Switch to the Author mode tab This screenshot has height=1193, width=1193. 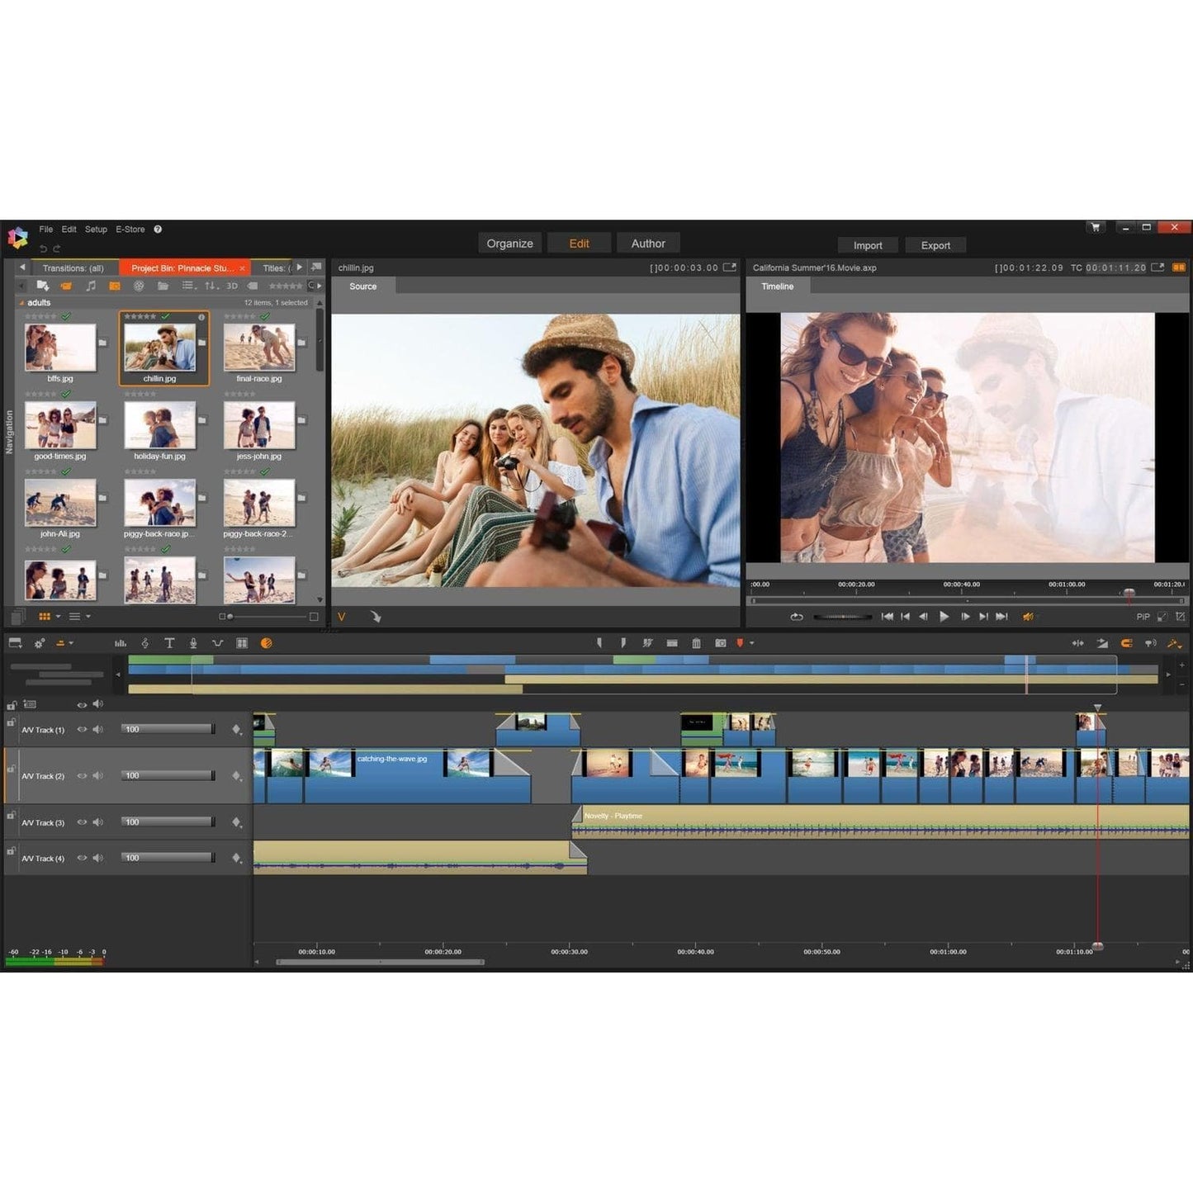(x=648, y=243)
